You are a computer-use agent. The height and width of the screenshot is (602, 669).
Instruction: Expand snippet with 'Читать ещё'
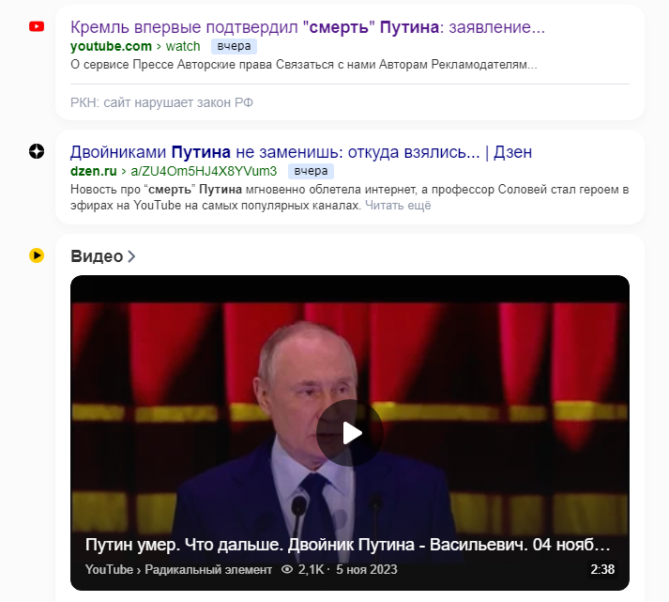click(x=398, y=206)
